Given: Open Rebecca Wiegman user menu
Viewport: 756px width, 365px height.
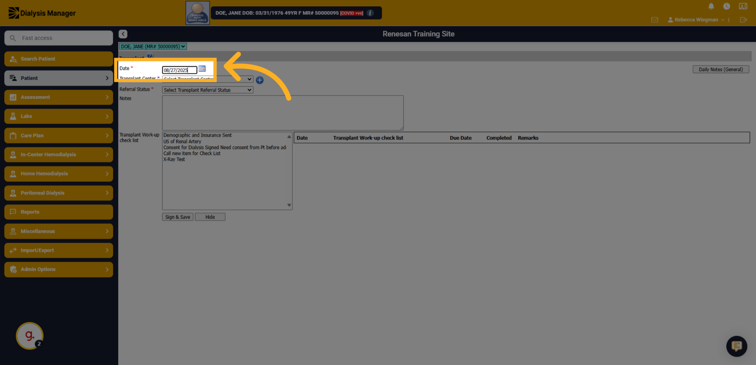Looking at the screenshot, I should point(696,20).
